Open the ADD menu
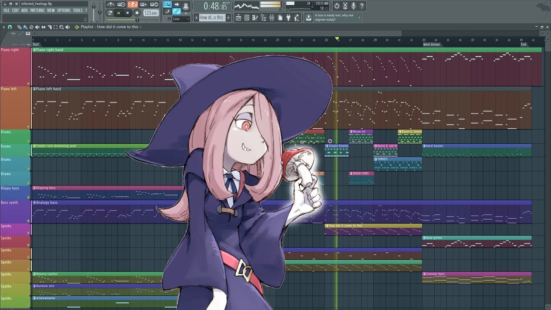 [25, 10]
